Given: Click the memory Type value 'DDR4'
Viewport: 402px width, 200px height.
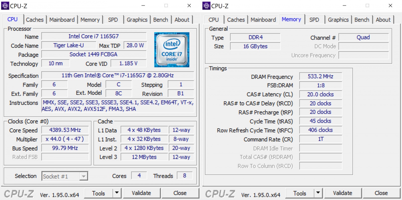Looking at the screenshot, I should [255, 37].
